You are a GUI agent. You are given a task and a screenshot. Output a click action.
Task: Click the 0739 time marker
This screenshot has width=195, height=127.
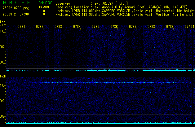click(x=170, y=27)
